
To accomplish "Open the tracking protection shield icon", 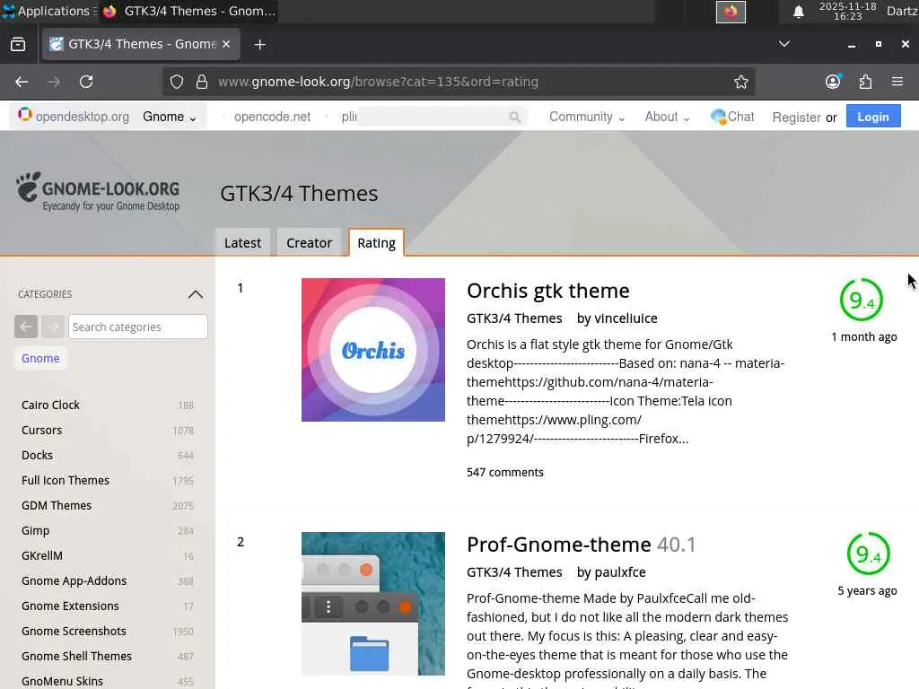I will pos(177,82).
